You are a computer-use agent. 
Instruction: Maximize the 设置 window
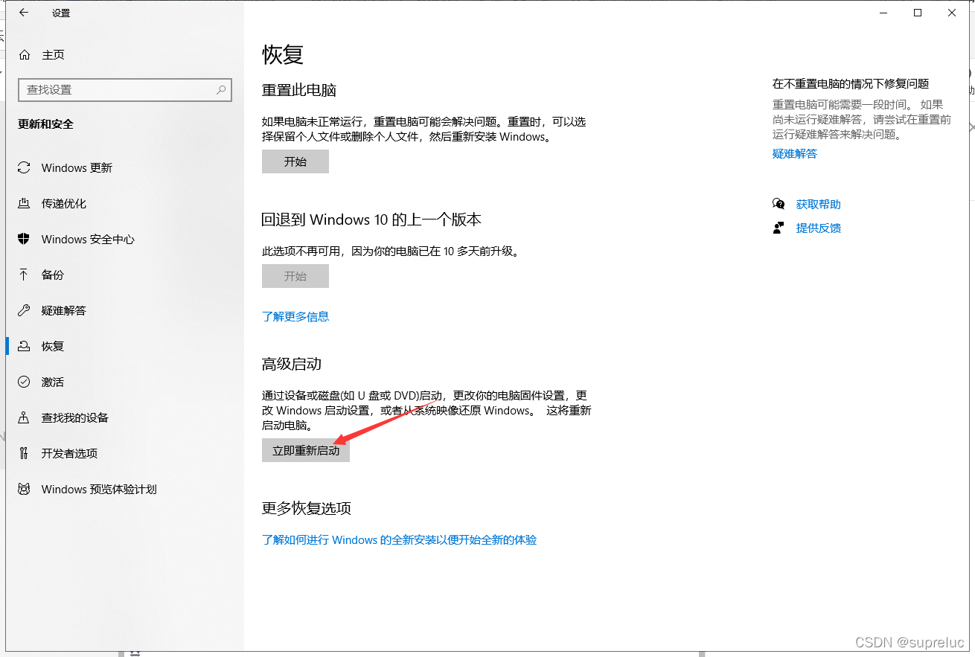click(x=918, y=13)
